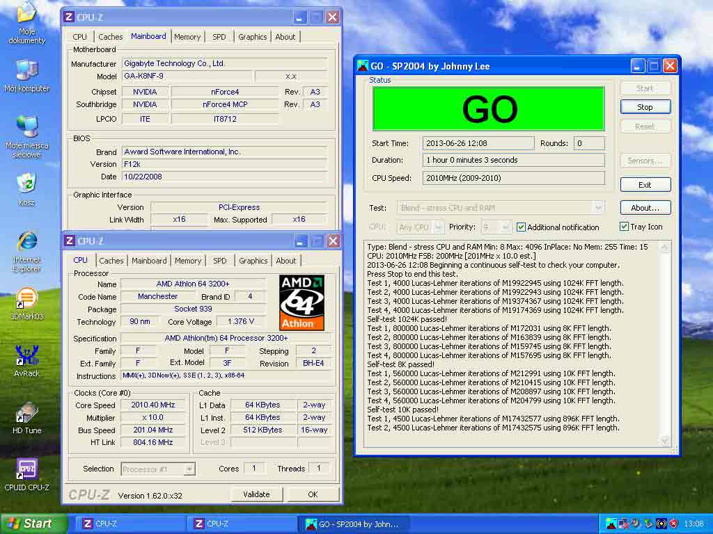Click the Windows Start button
Viewport: 713px width, 534px height.
29,524
